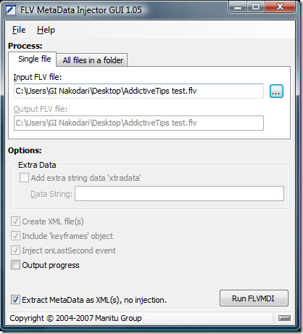Click the Run FLVMDI button
The height and width of the screenshot is (334, 303).
click(254, 298)
